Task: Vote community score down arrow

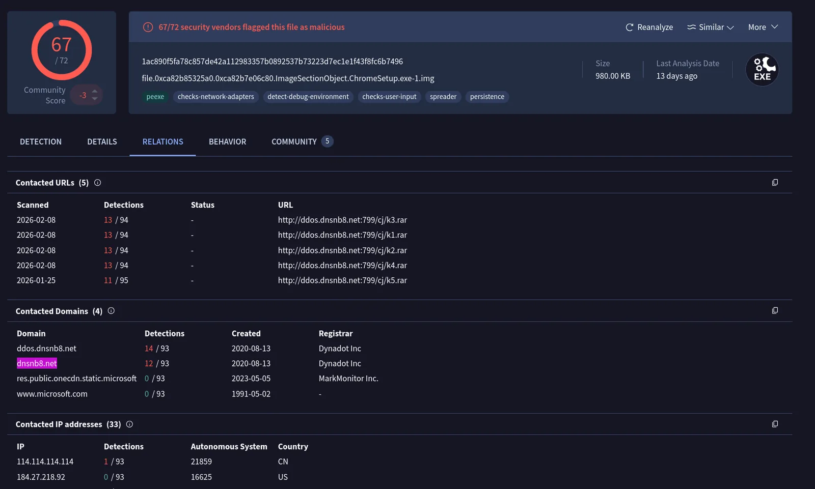Action: pyautogui.click(x=94, y=99)
